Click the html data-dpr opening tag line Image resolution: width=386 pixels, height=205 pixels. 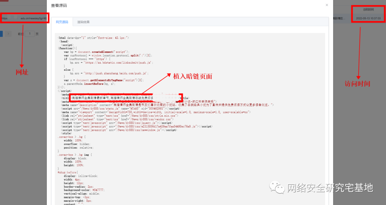[x=94, y=37]
